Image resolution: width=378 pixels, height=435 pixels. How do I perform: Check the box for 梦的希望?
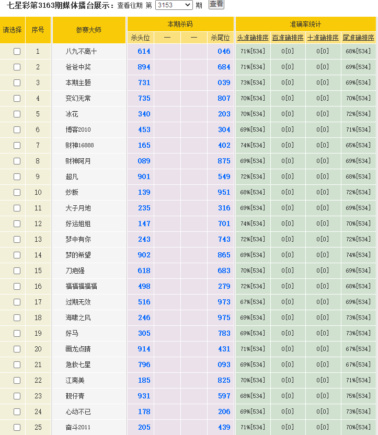[x=17, y=255]
